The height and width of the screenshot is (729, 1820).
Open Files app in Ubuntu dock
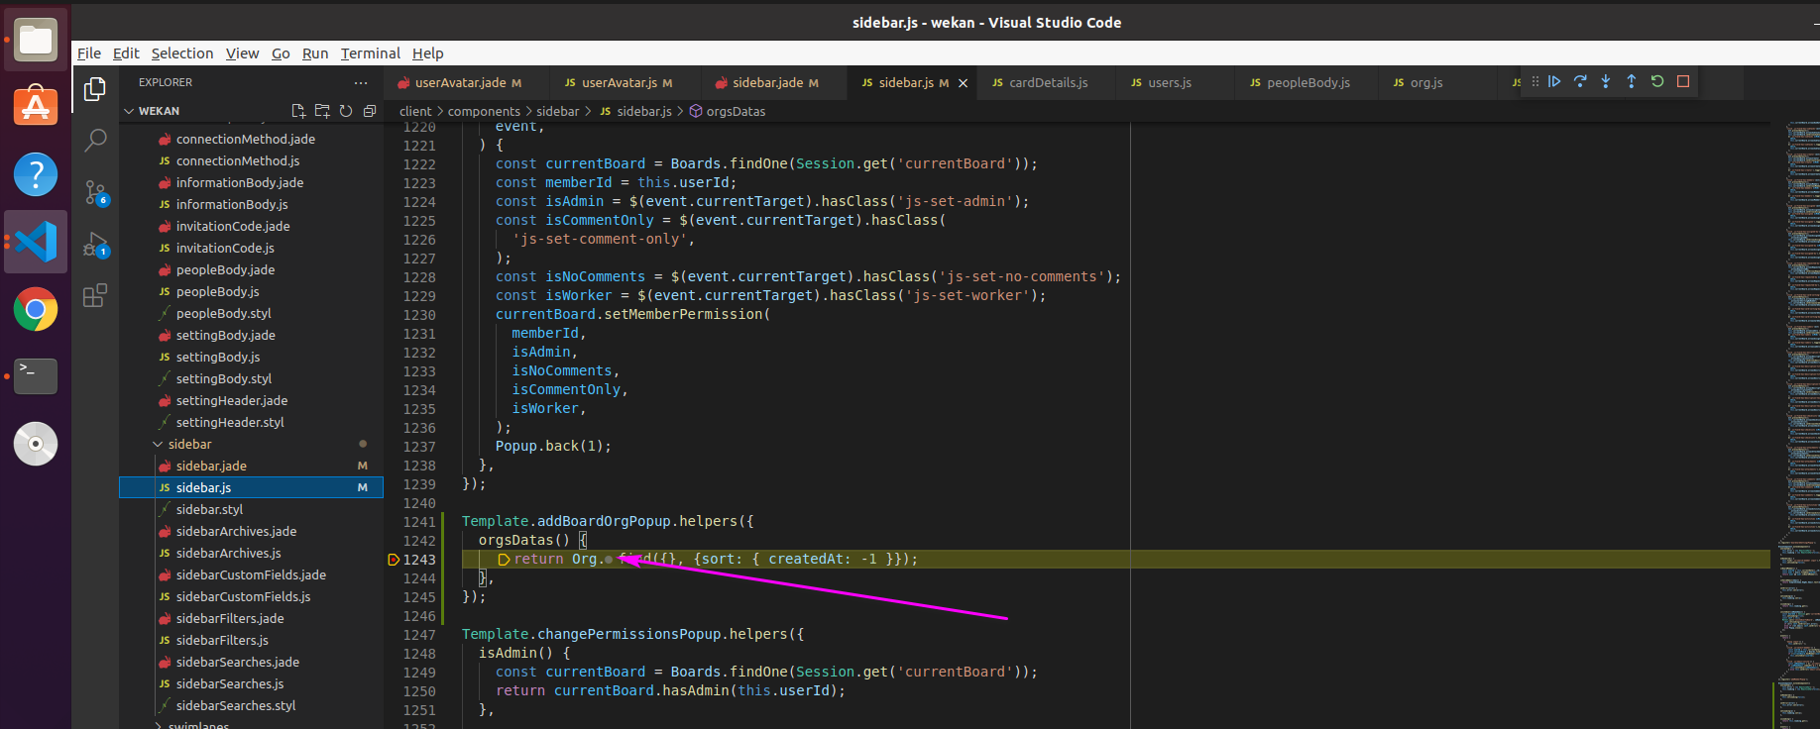pyautogui.click(x=36, y=40)
